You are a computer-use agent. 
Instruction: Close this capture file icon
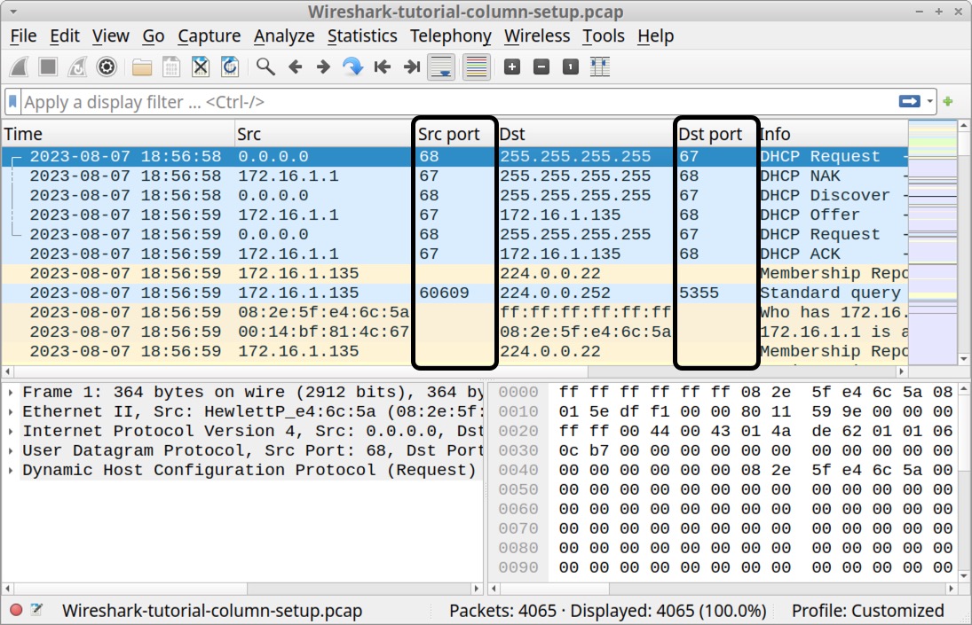tap(201, 66)
